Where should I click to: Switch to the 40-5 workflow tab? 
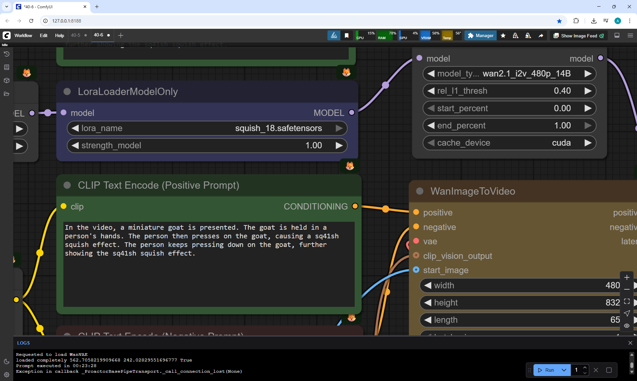(x=76, y=35)
